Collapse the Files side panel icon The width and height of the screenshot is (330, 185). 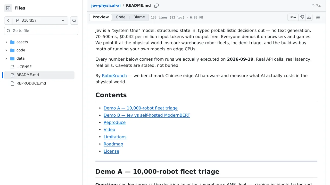[x=8, y=8]
